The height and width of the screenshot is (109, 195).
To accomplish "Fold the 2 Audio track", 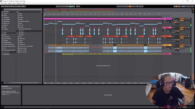I will coord(163,28).
